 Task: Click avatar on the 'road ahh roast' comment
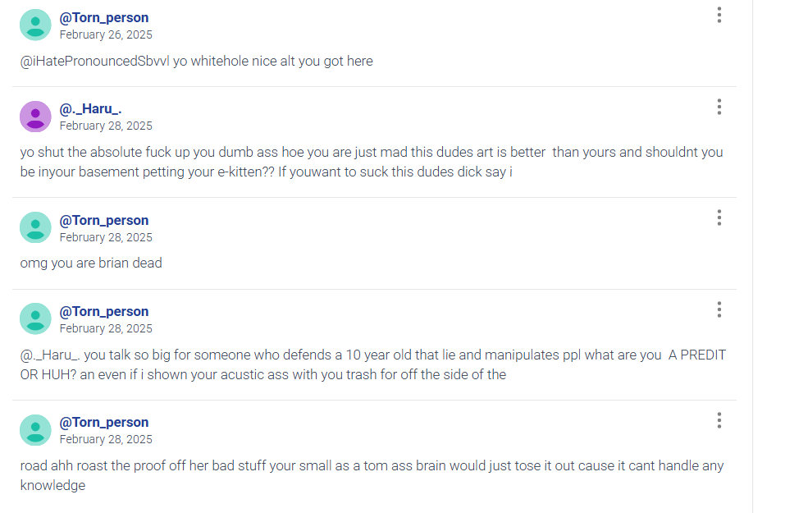(35, 430)
